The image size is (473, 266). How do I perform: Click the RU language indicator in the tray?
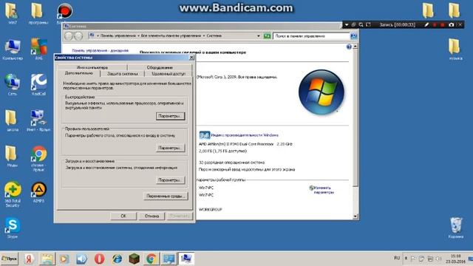[x=397, y=258]
